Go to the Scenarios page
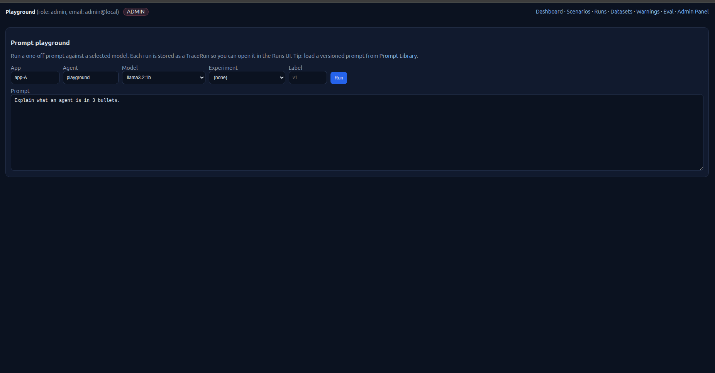The width and height of the screenshot is (715, 373). pos(578,12)
